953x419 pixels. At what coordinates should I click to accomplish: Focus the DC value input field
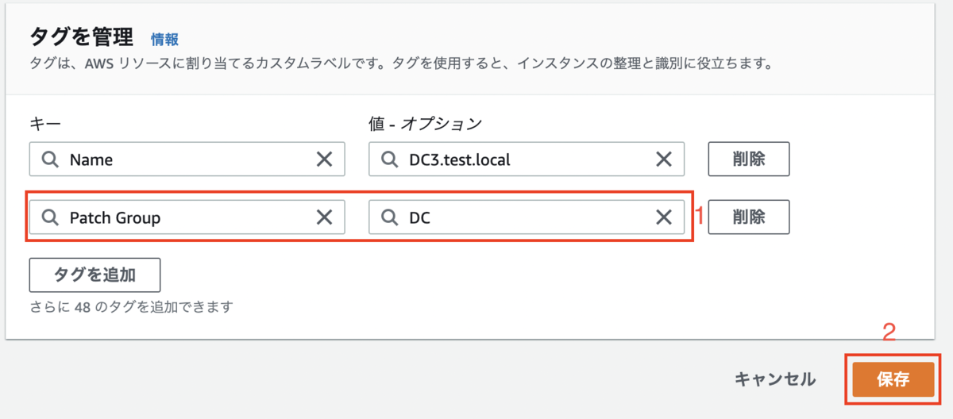pyautogui.click(x=527, y=217)
